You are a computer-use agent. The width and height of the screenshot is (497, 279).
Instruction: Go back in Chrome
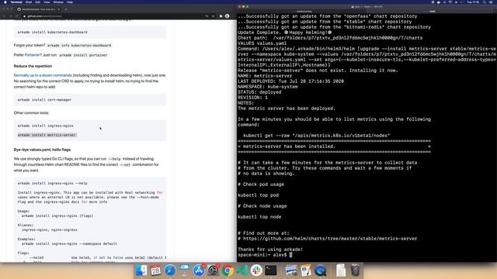(4, 15)
